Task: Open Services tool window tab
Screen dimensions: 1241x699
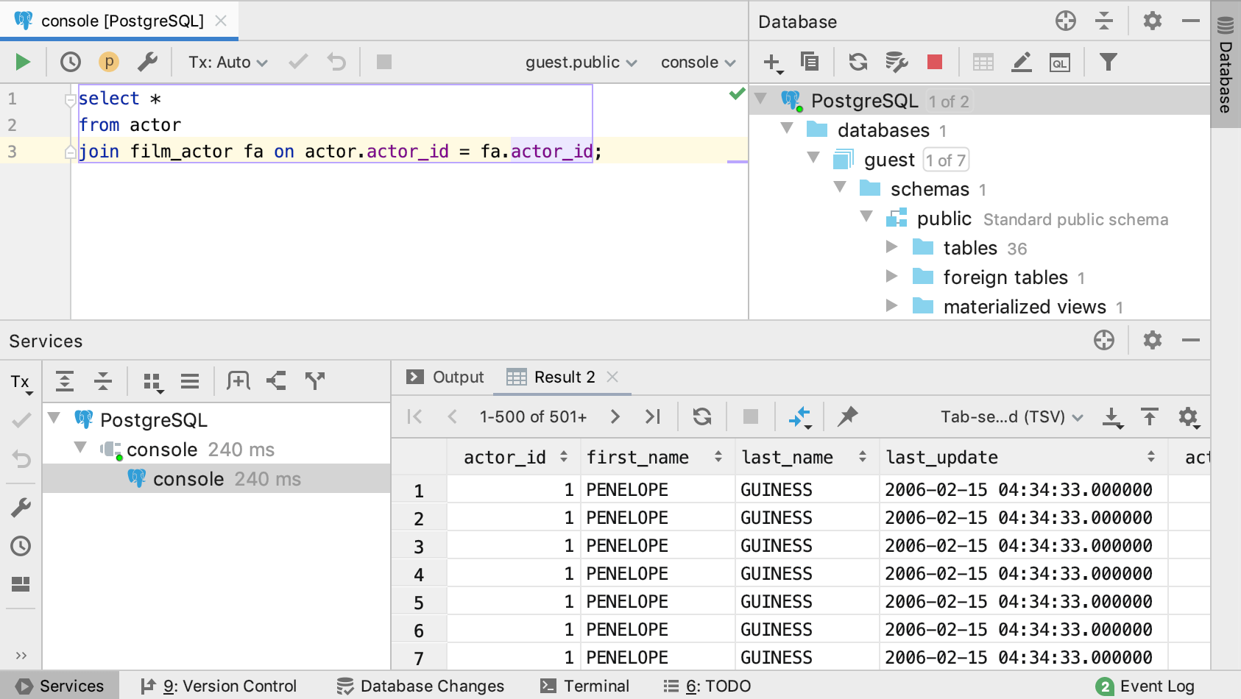Action: 60,686
